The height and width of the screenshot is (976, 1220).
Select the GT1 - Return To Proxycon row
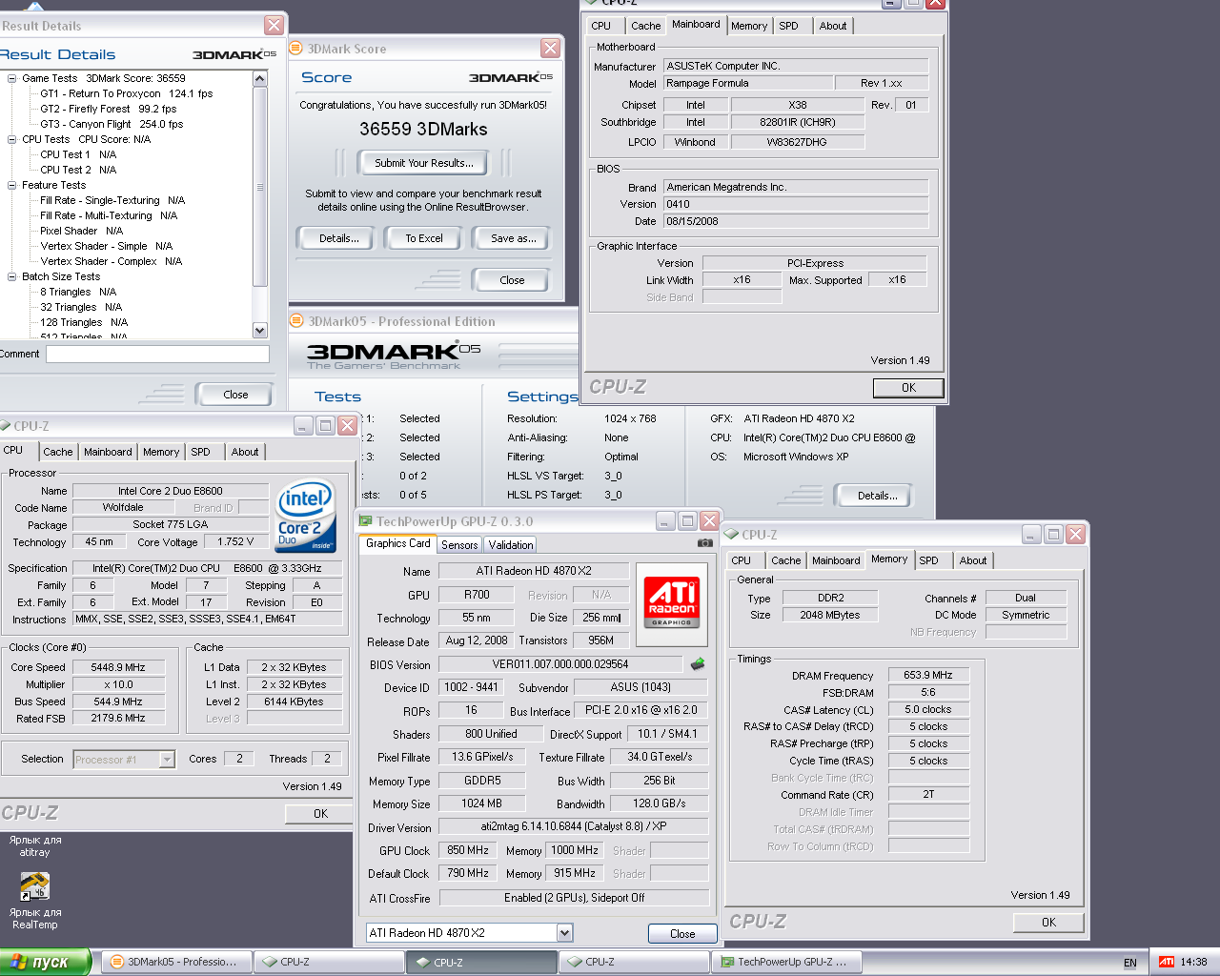click(127, 93)
